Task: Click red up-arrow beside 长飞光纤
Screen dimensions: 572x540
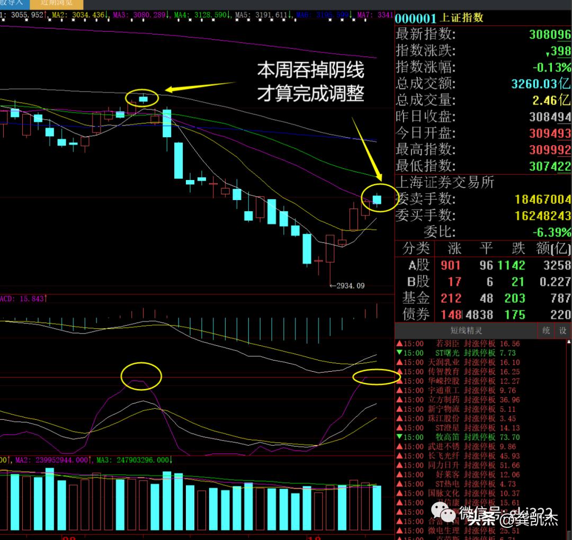Action: tap(400, 456)
